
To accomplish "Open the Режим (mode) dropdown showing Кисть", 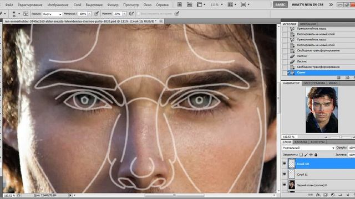I will pyautogui.click(x=52, y=14).
